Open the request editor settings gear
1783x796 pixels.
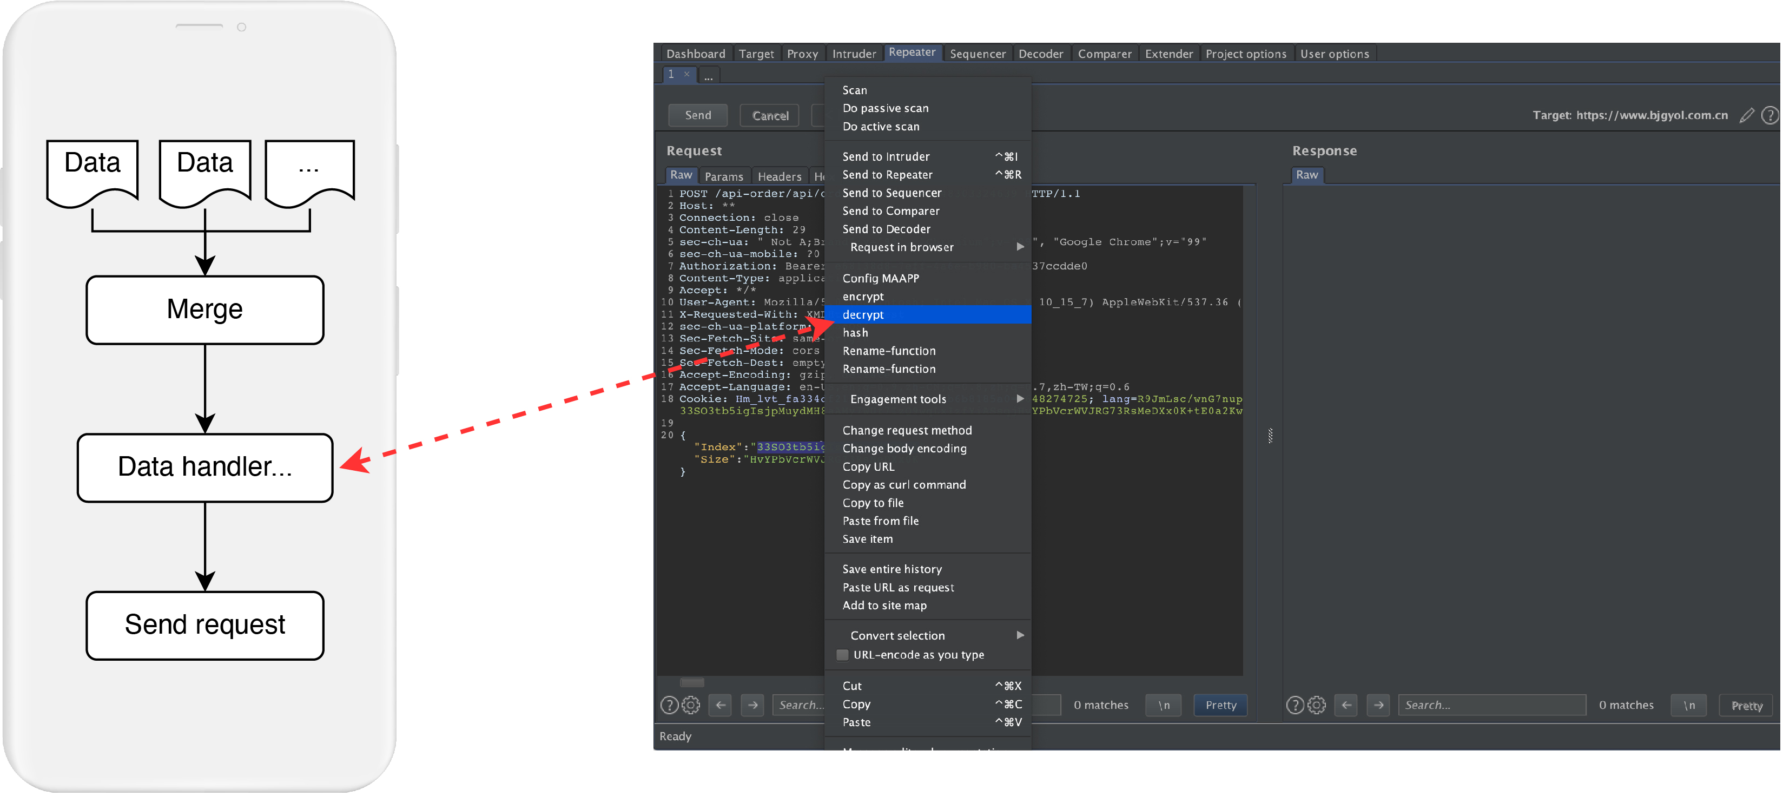tap(691, 705)
